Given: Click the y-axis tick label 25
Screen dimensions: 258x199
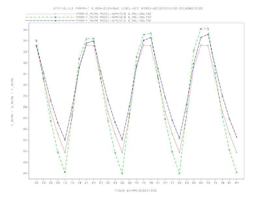Looking at the screenshot, I should tap(25, 140).
